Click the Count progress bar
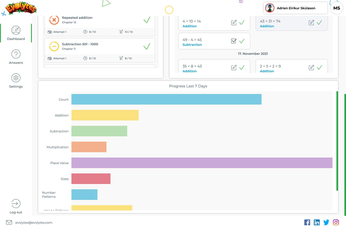 [x=167, y=99]
